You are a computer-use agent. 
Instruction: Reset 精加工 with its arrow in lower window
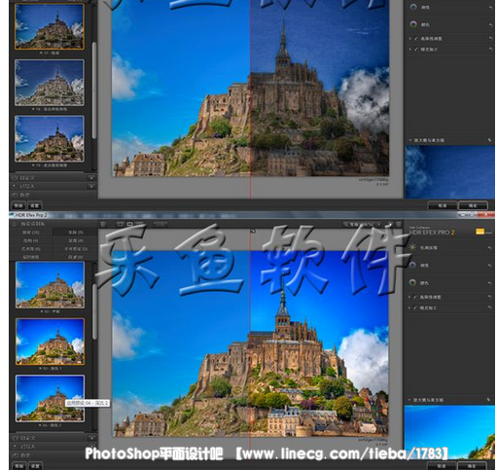pyautogui.click(x=489, y=307)
